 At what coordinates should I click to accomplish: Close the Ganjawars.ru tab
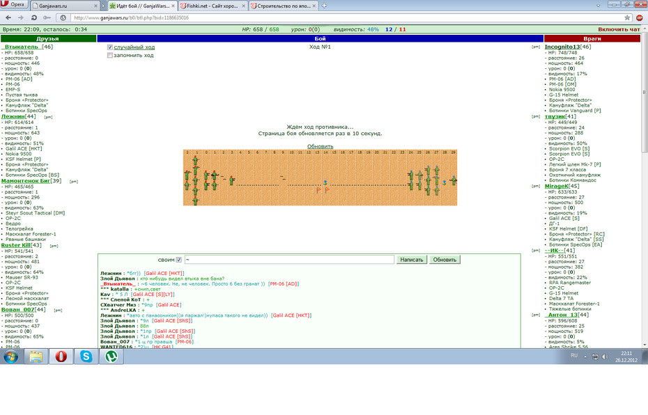click(x=96, y=6)
